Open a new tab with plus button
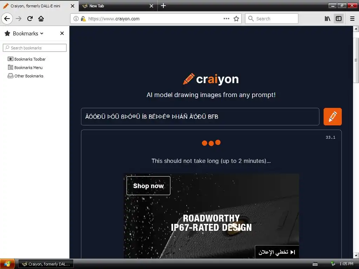The image size is (359, 269). (x=163, y=6)
